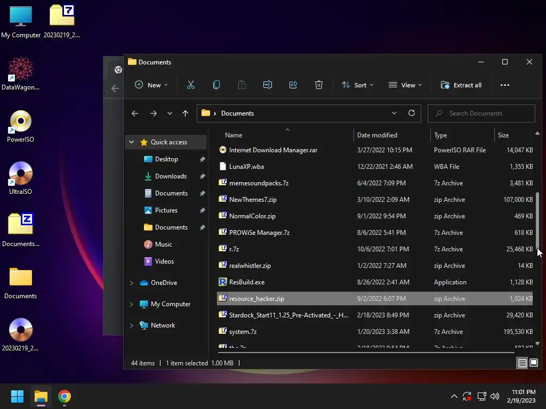Click the Share icon in toolbar

[x=293, y=85]
